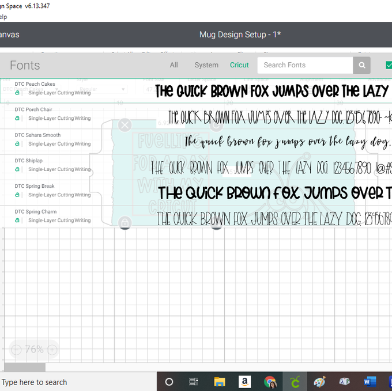Choose the DTC Porch Chair font
Screen dimensions: 392x391
[196, 116]
